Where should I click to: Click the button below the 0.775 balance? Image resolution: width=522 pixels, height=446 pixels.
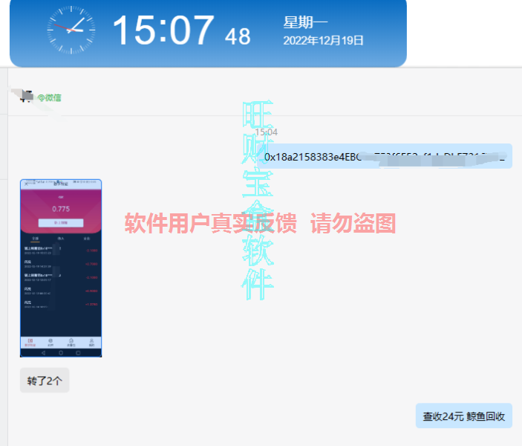(x=61, y=222)
